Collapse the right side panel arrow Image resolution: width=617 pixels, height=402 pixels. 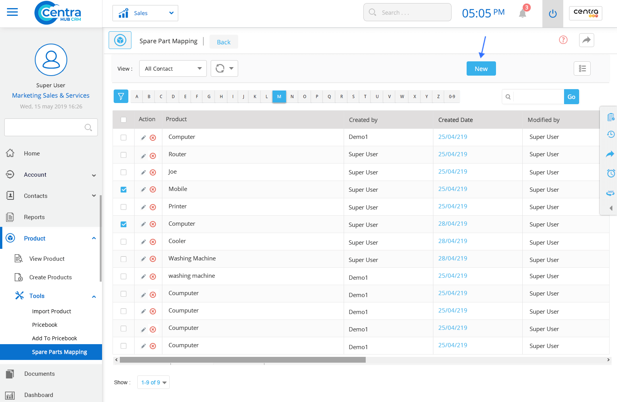(x=611, y=208)
